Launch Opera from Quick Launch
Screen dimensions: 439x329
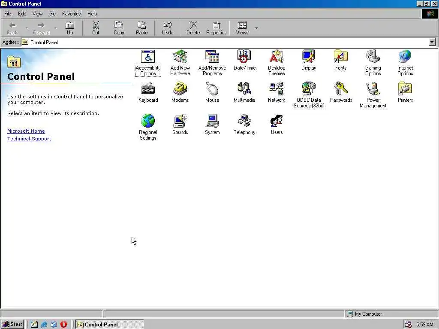pyautogui.click(x=63, y=325)
